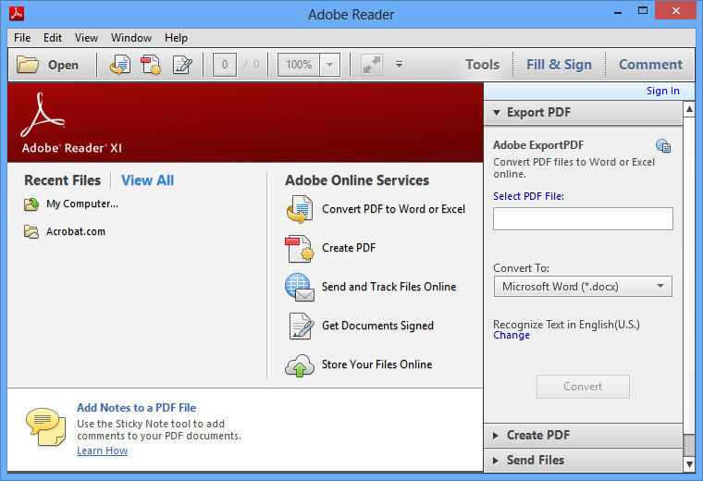703x481 pixels.
Task: Collapse the Export PDF section
Action: tap(583, 113)
